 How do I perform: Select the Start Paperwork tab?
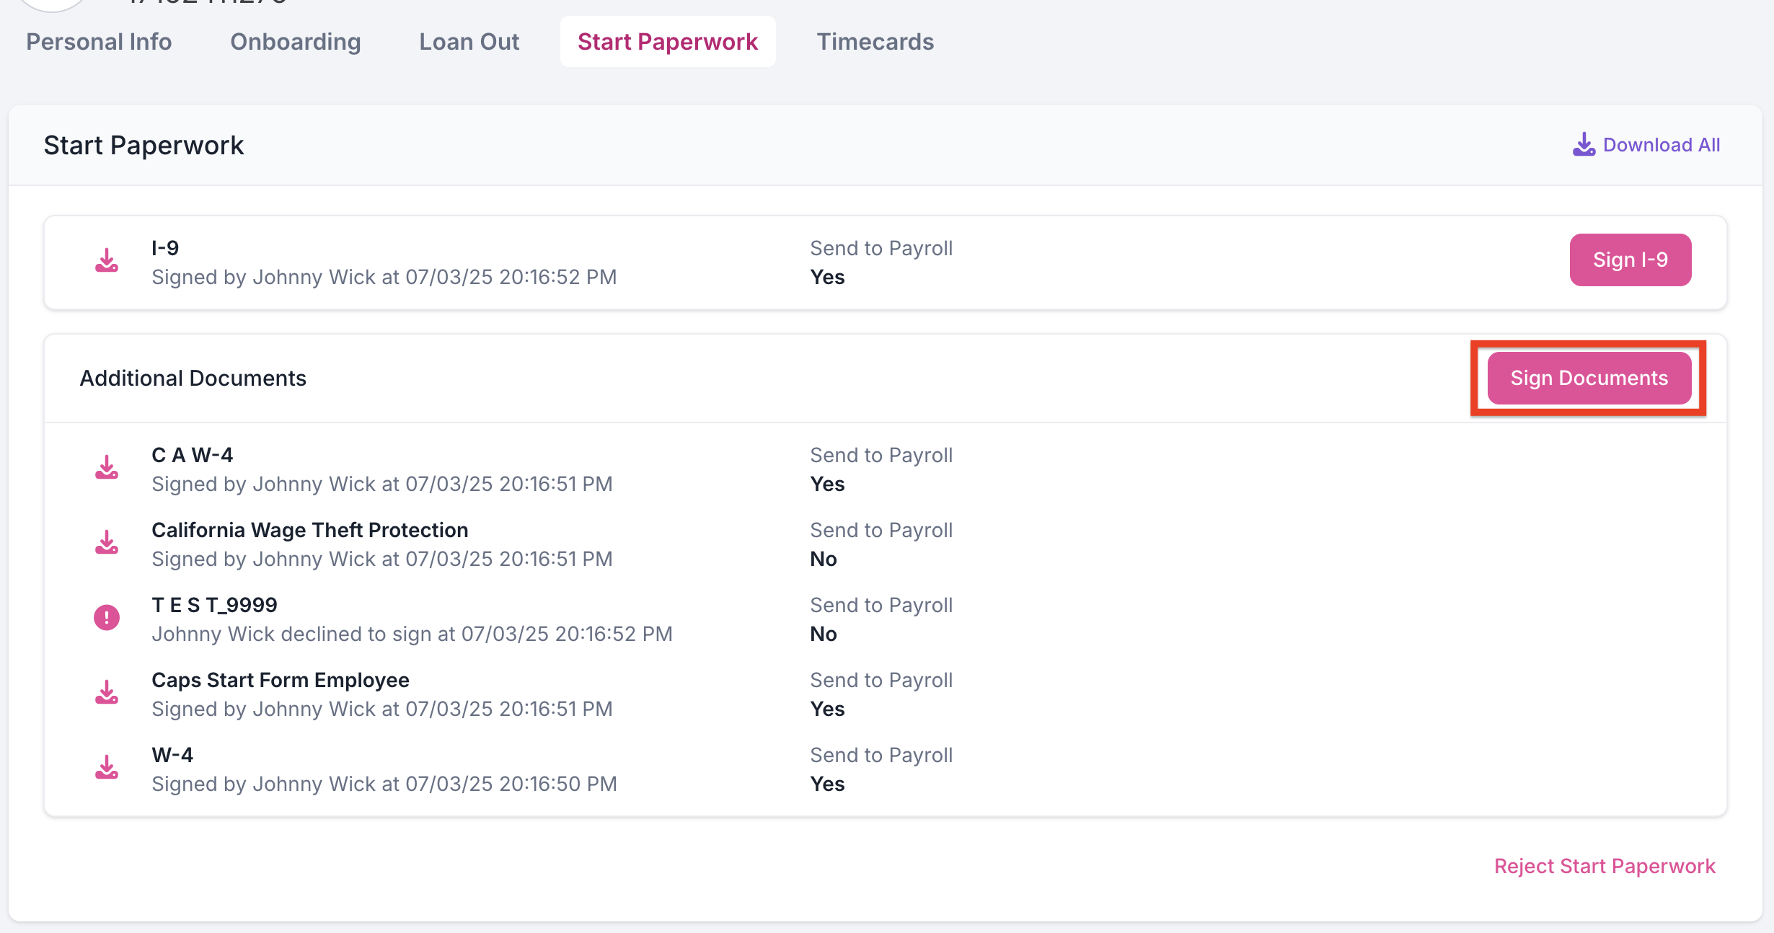click(668, 42)
